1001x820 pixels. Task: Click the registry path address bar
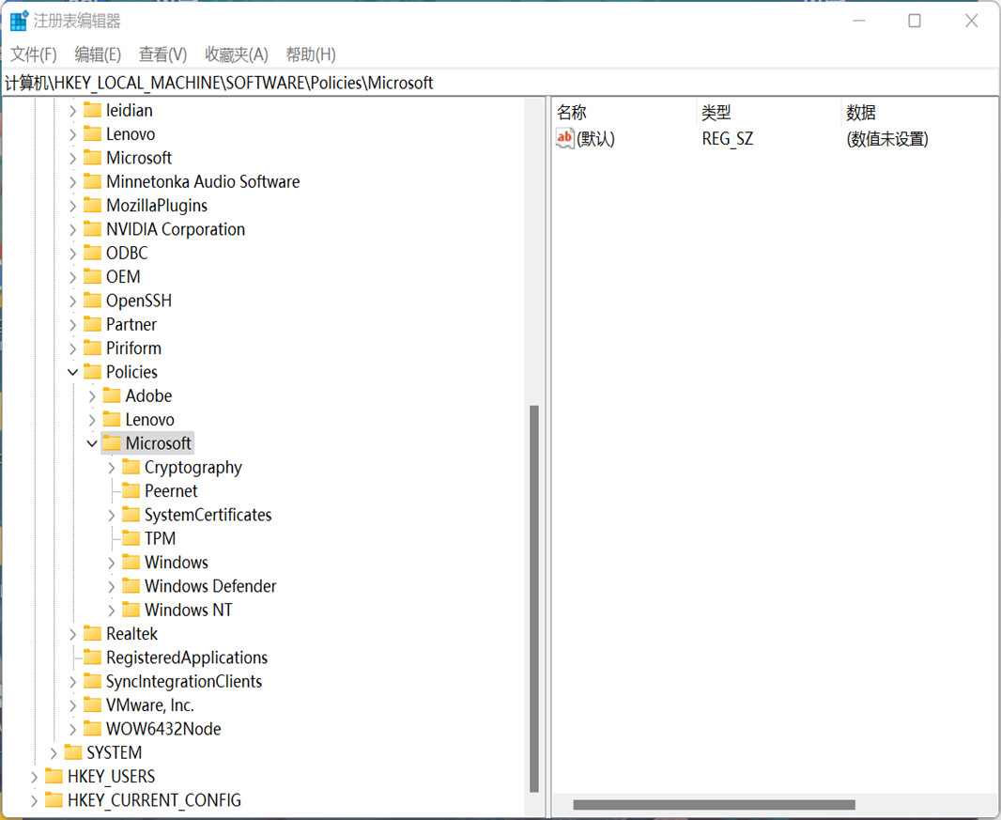coord(500,83)
